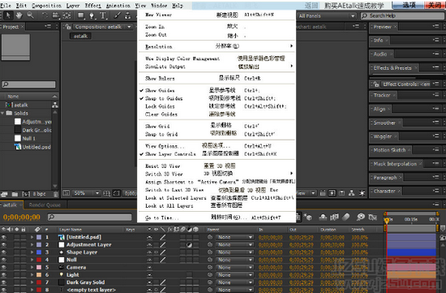The height and width of the screenshot is (293, 446).
Task: Click the aetalk breadcrumb button in viewer
Action: (80, 37)
